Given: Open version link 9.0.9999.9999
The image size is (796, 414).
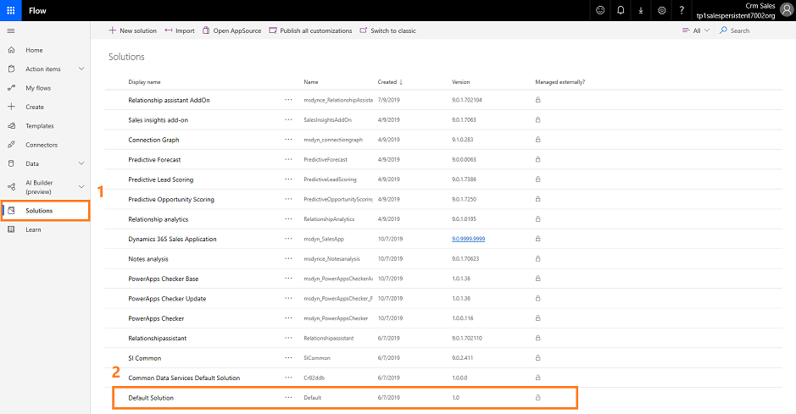Looking at the screenshot, I should point(468,239).
